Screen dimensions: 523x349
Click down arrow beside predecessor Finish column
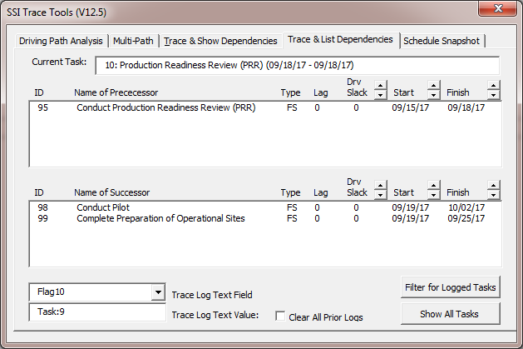pos(493,95)
